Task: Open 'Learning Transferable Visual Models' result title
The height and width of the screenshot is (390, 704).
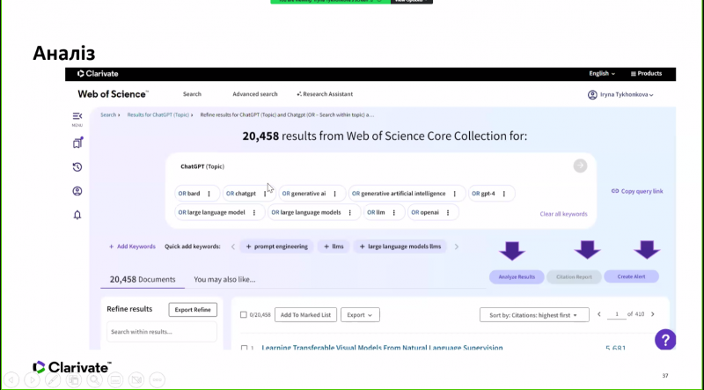Action: pyautogui.click(x=382, y=348)
